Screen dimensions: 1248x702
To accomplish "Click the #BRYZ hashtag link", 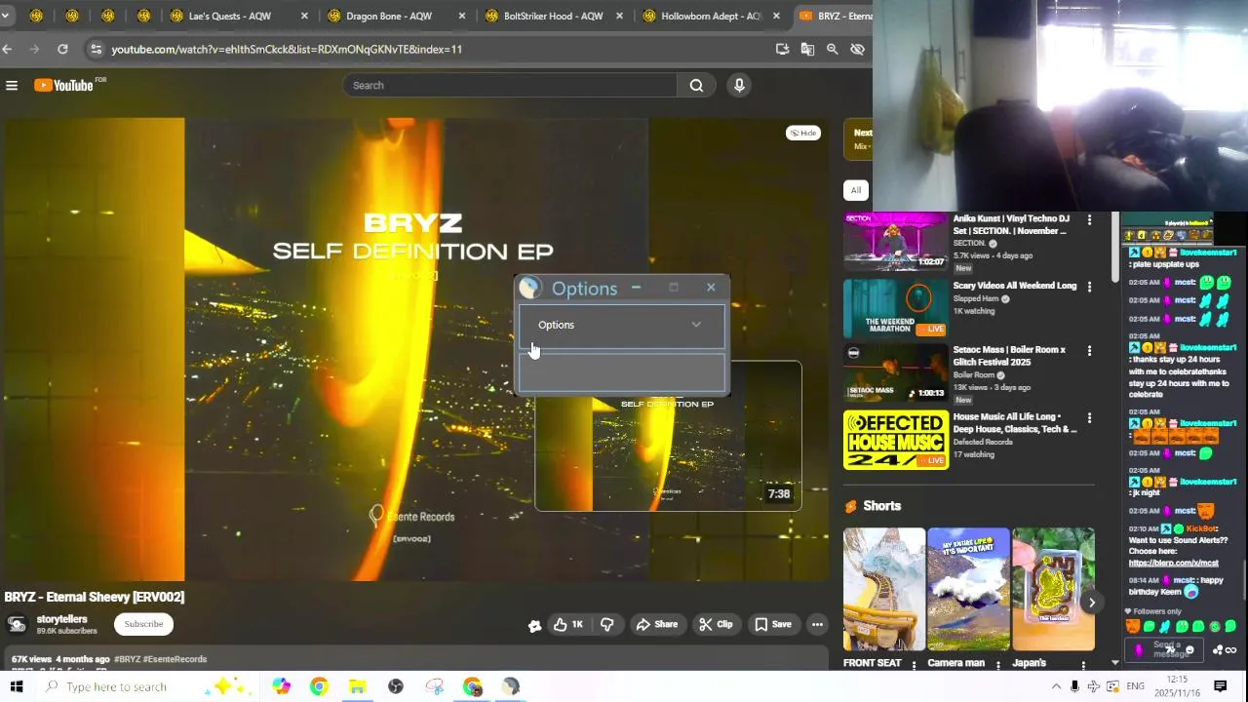I will pos(127,659).
